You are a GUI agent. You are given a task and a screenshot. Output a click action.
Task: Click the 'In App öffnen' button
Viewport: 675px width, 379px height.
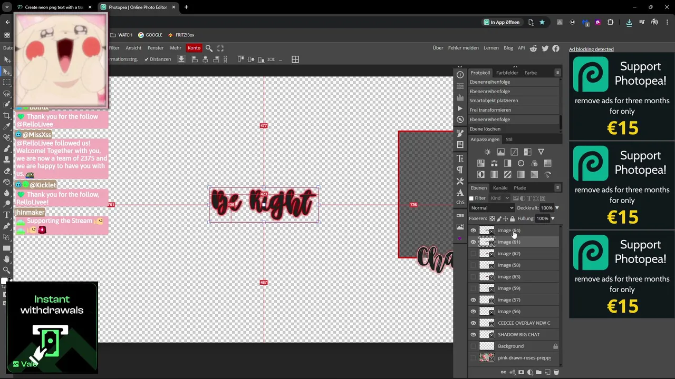[x=502, y=22]
